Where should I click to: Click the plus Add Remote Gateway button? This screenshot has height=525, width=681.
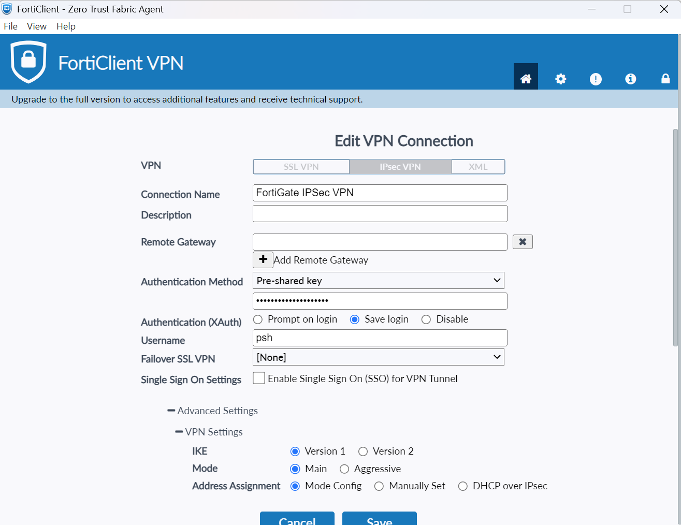point(263,259)
